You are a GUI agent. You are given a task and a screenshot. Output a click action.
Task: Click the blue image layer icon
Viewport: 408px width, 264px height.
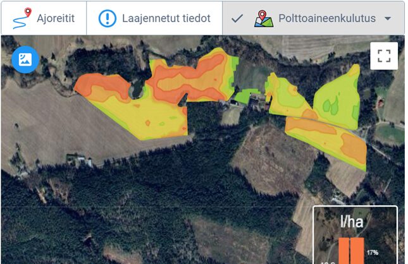[25, 59]
